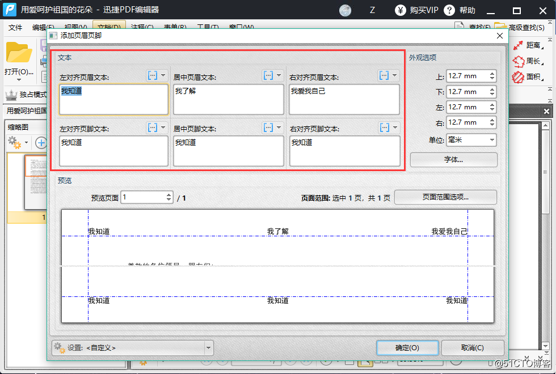Insert macro in right footer text
The width and height of the screenshot is (556, 374).
(x=385, y=127)
